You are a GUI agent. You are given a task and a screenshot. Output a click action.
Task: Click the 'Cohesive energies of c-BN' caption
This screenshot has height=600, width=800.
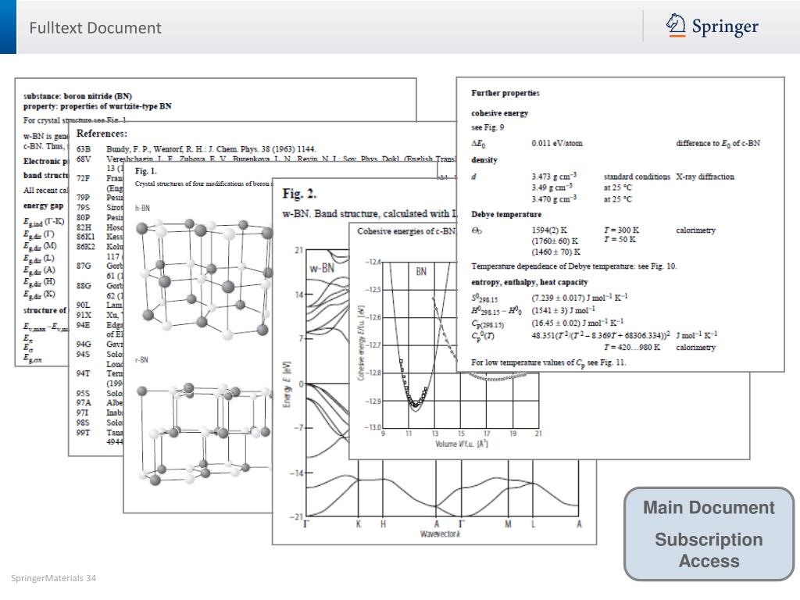click(406, 231)
